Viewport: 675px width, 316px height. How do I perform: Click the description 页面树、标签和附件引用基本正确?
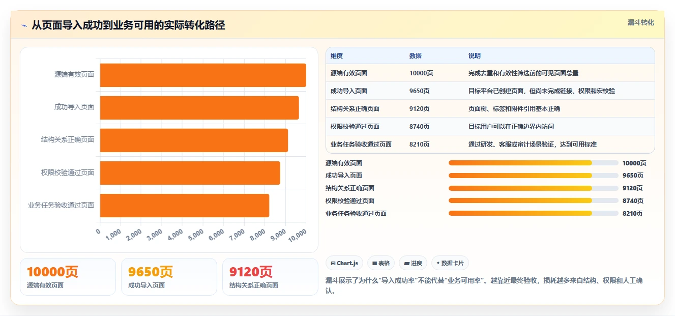click(514, 109)
